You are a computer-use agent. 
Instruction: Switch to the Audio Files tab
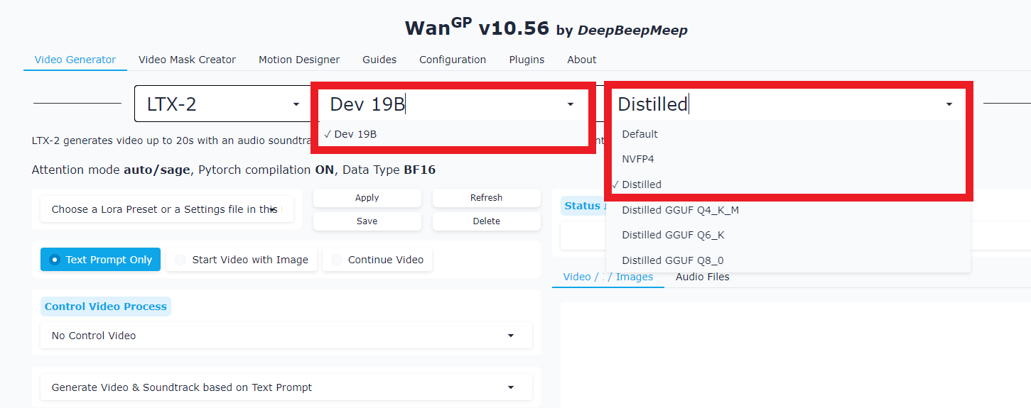(703, 277)
